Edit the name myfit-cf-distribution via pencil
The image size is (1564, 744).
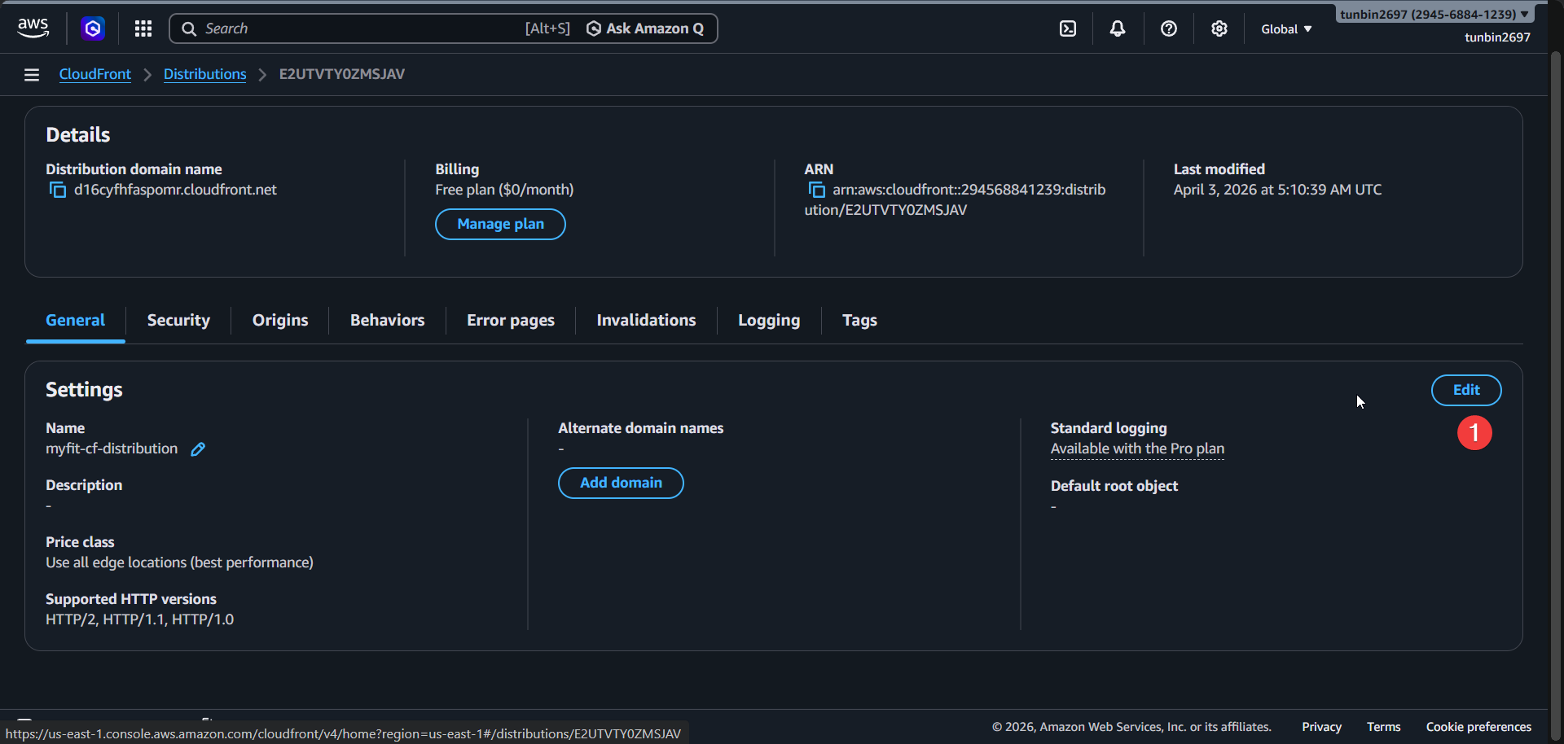click(x=197, y=449)
